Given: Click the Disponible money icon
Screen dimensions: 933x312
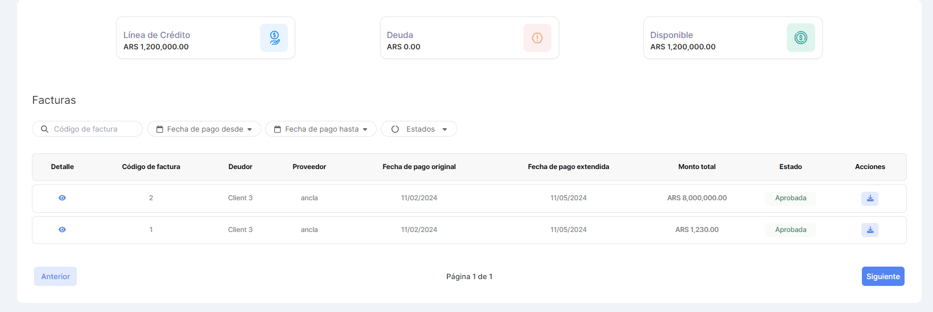Looking at the screenshot, I should pyautogui.click(x=800, y=38).
